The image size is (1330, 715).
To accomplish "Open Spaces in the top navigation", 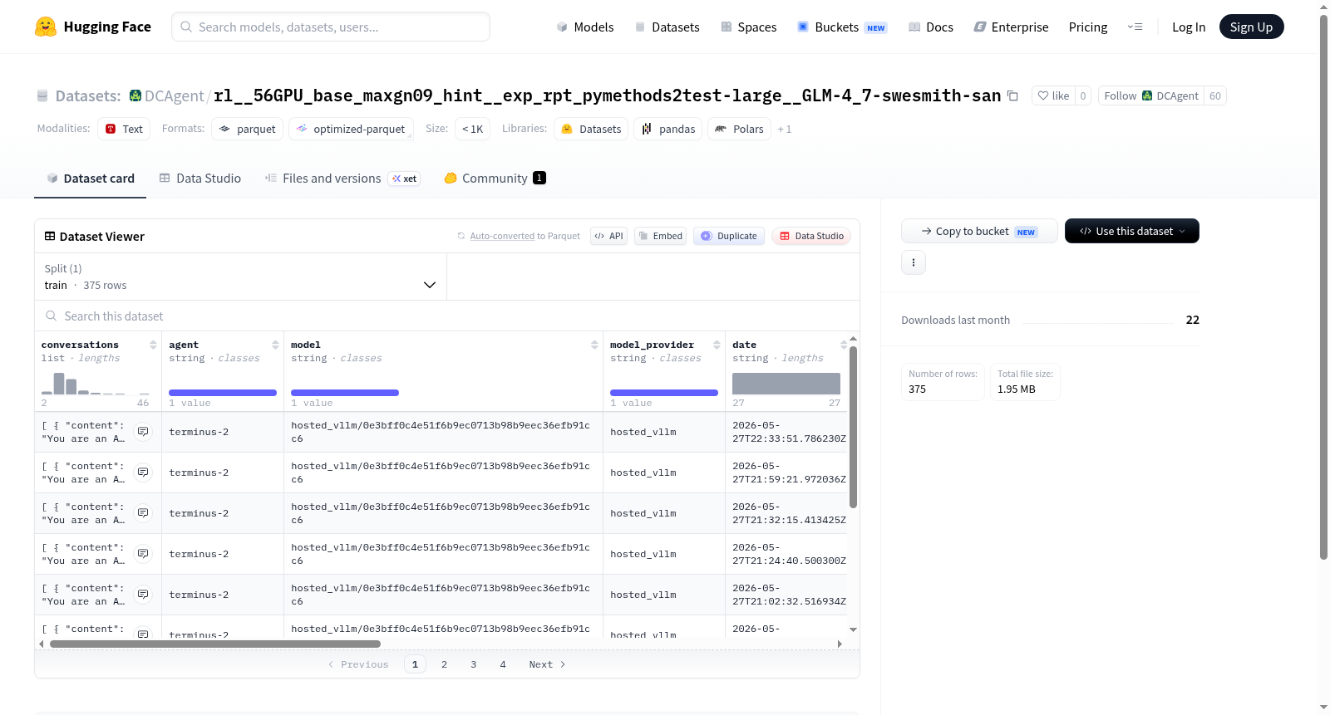I will (x=748, y=27).
